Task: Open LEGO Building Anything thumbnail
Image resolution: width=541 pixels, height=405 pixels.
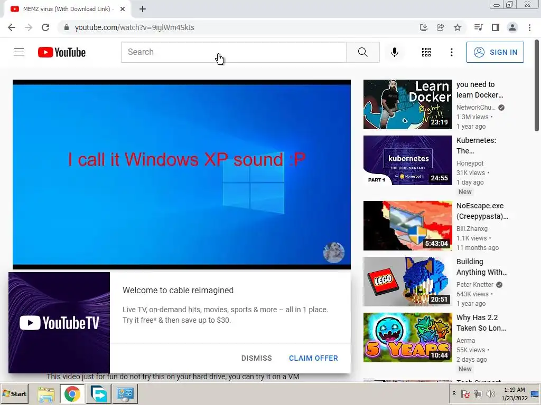Action: 407,282
